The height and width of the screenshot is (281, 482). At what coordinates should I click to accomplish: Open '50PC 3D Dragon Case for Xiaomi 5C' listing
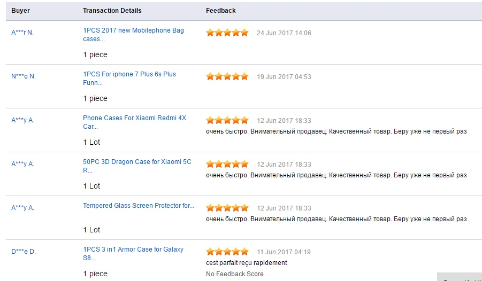click(137, 166)
